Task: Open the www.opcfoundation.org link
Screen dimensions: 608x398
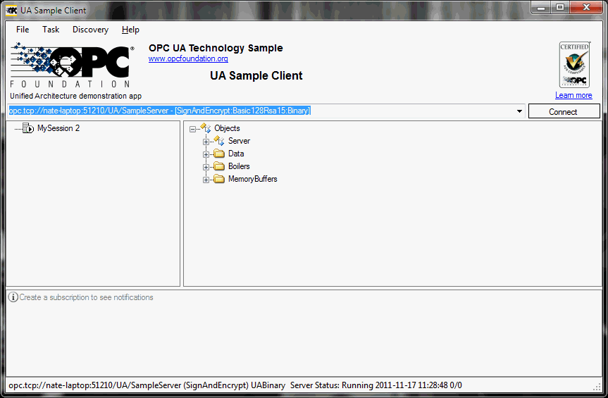Action: 188,58
